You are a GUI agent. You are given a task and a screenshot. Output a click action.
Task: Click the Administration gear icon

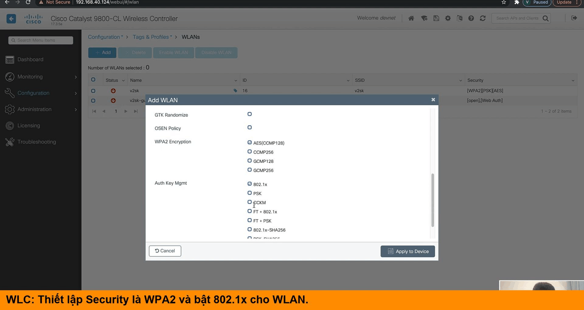[x=10, y=109]
